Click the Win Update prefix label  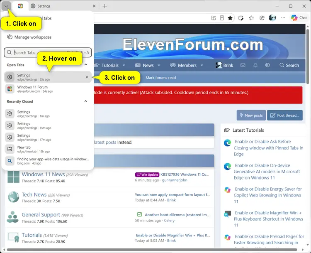tap(147, 174)
